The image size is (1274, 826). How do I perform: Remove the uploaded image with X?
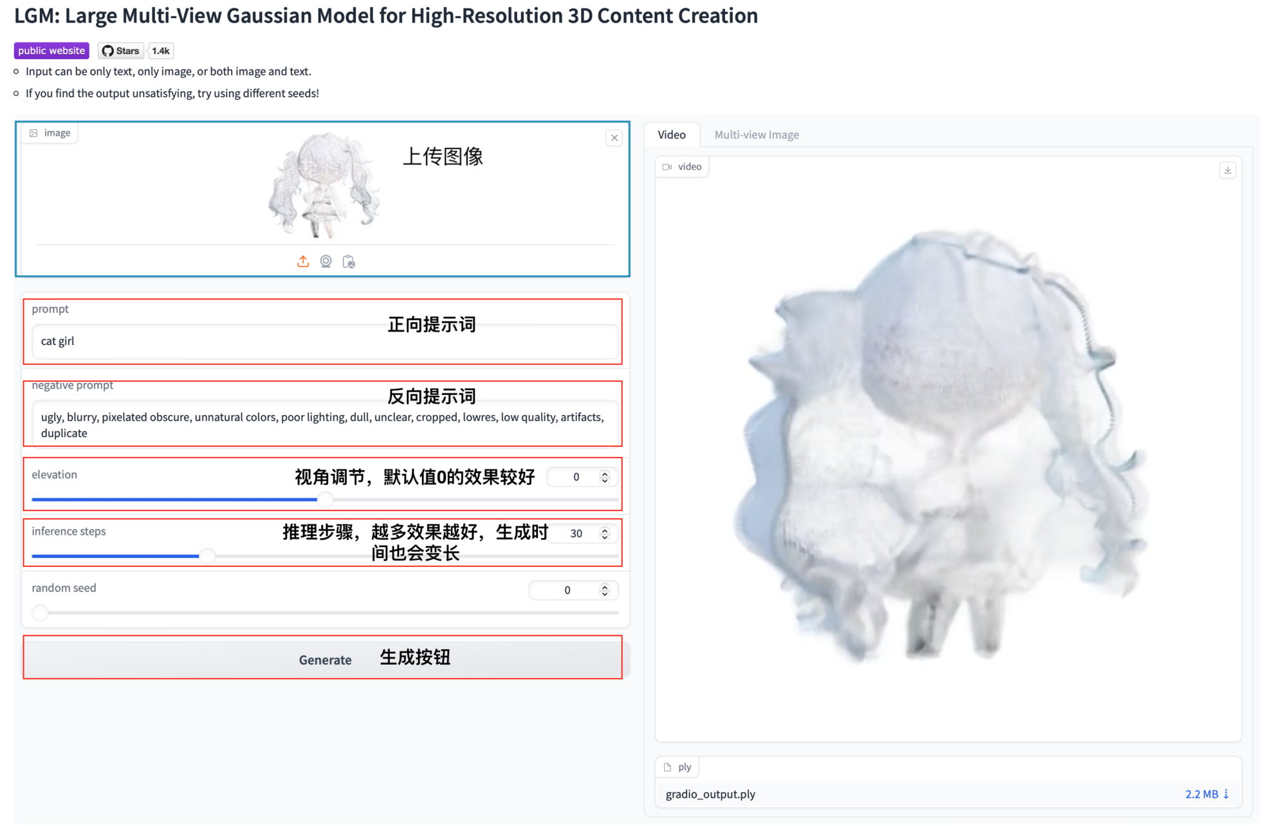tap(614, 138)
